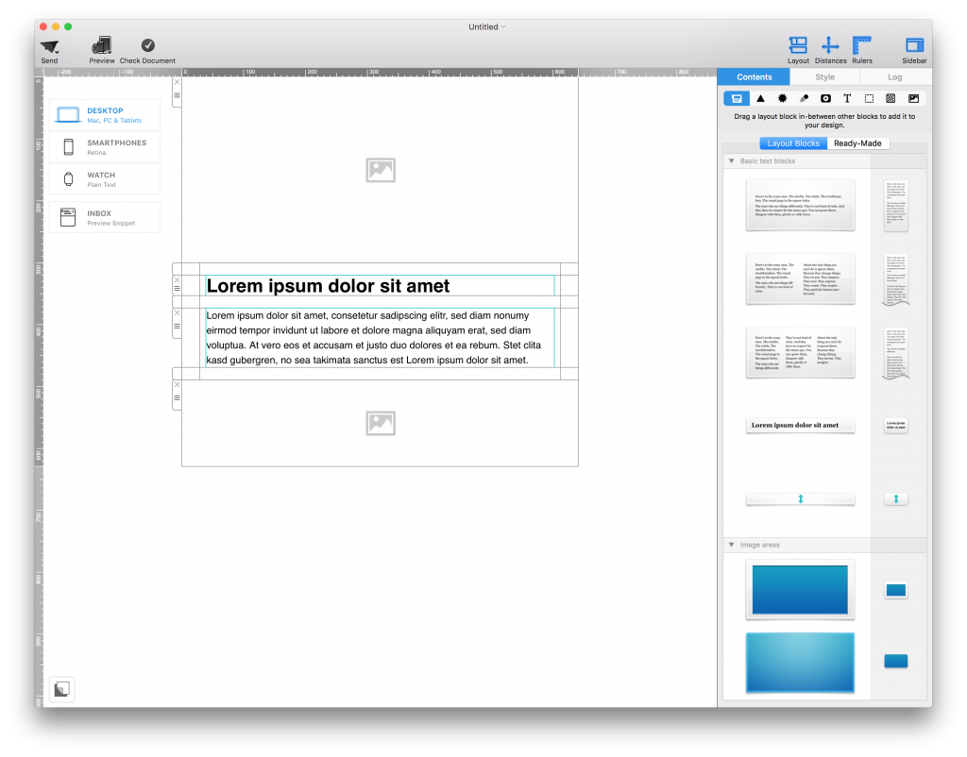Select the first framed image area thumbnail
Viewport: 967px width, 757px height.
800,590
